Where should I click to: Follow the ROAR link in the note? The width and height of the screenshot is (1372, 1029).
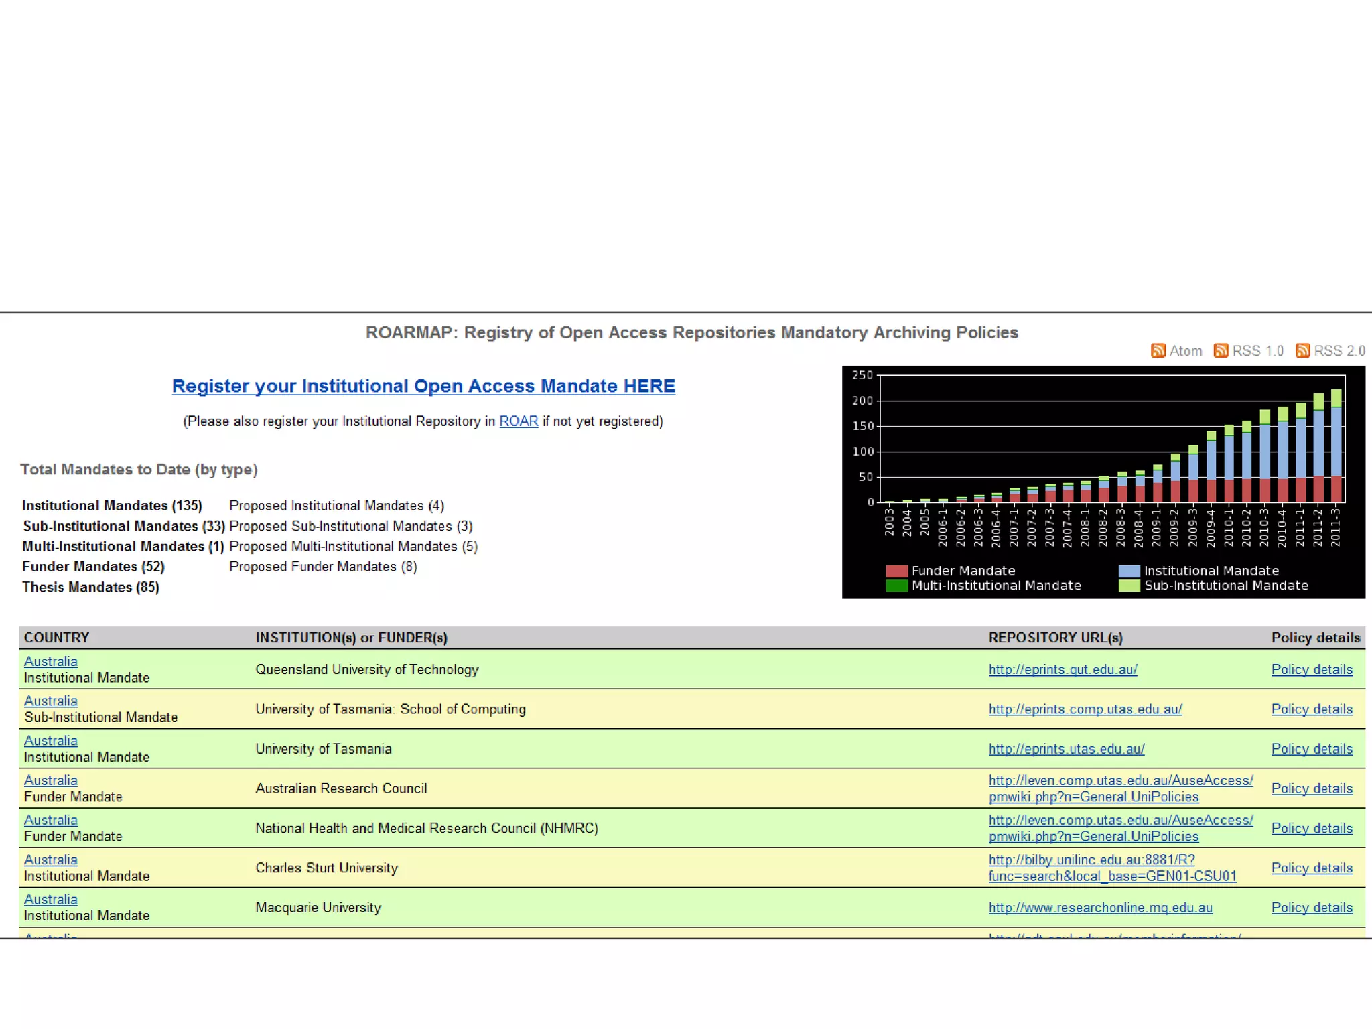click(x=519, y=421)
